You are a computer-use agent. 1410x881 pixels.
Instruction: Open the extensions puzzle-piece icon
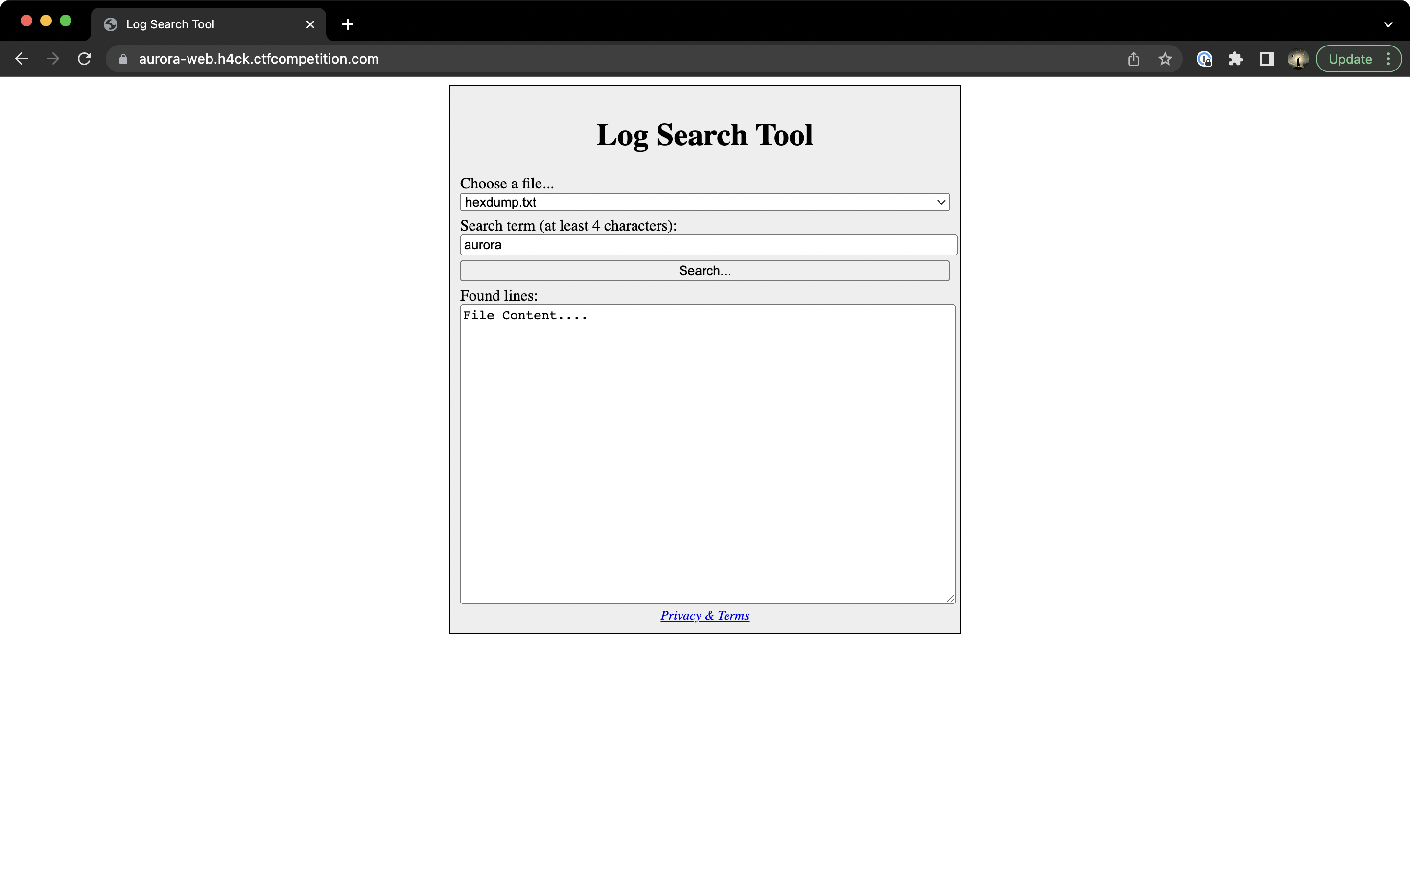[x=1236, y=58]
